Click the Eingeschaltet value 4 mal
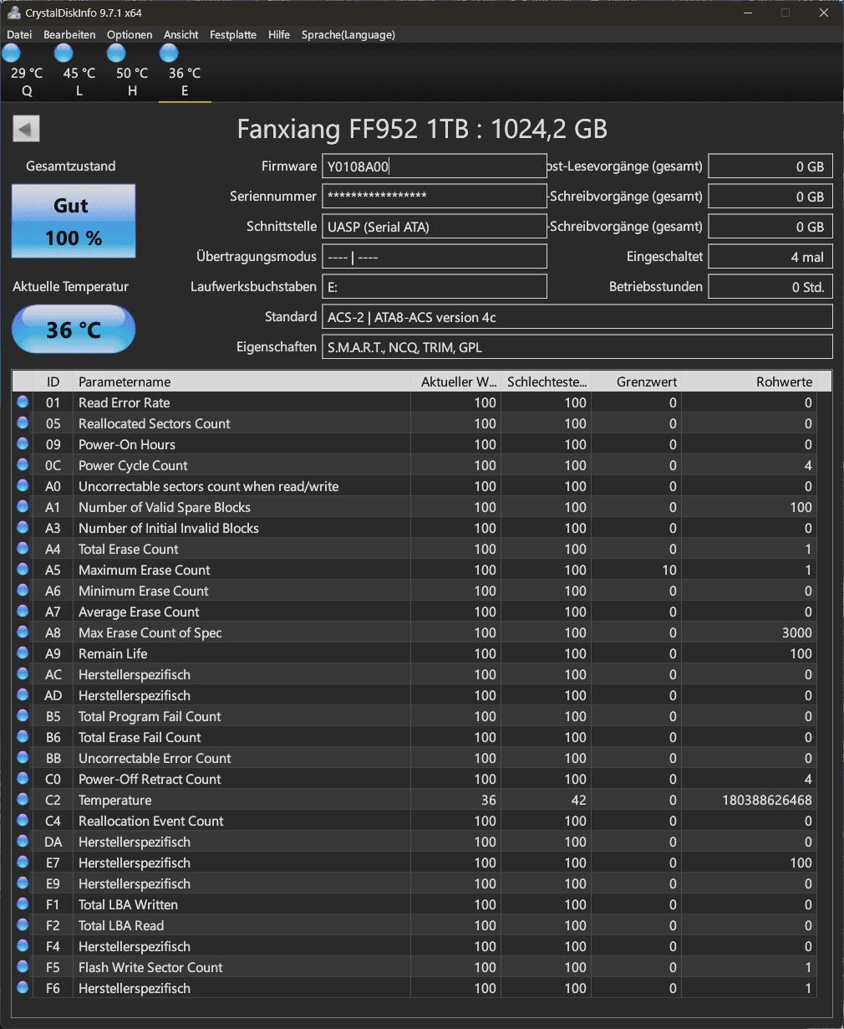Image resolution: width=844 pixels, height=1029 pixels. 770,256
